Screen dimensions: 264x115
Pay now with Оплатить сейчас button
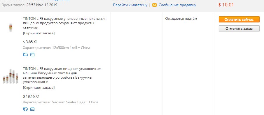[239, 19]
